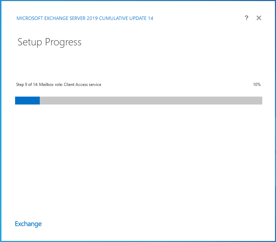Close the Exchange setup wizard window
This screenshot has width=276, height=242.
click(x=259, y=18)
